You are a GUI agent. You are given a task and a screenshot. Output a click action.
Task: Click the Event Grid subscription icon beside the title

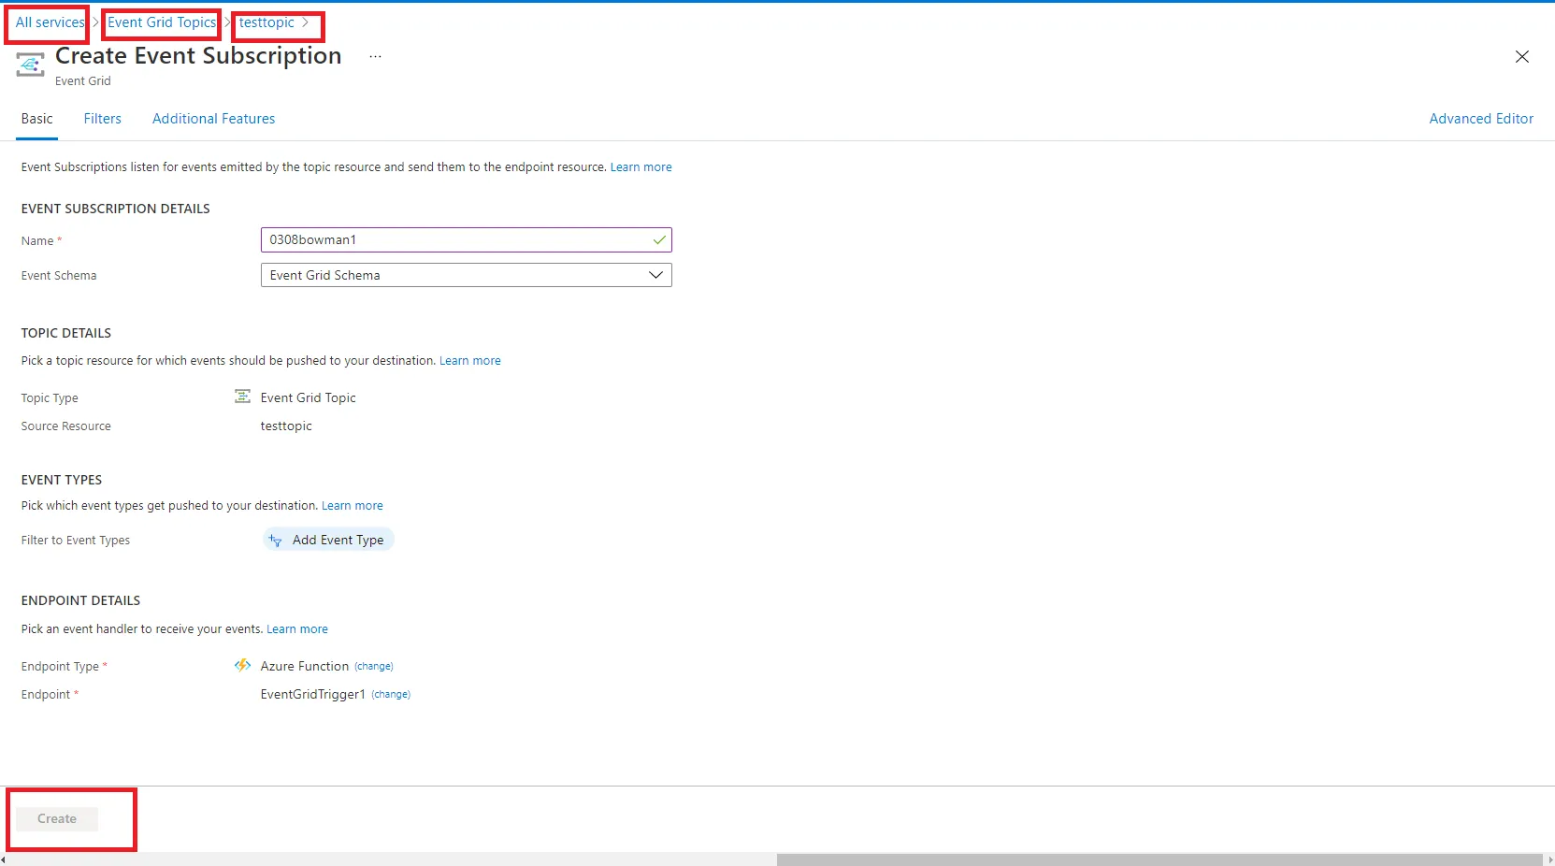click(30, 65)
